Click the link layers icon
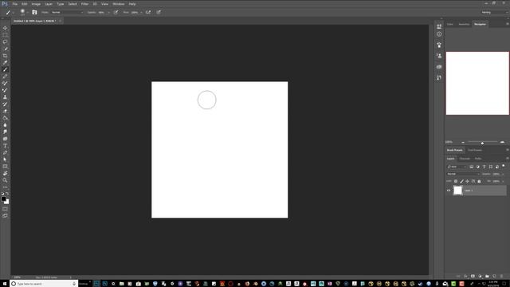The height and width of the screenshot is (287, 510). (458, 276)
